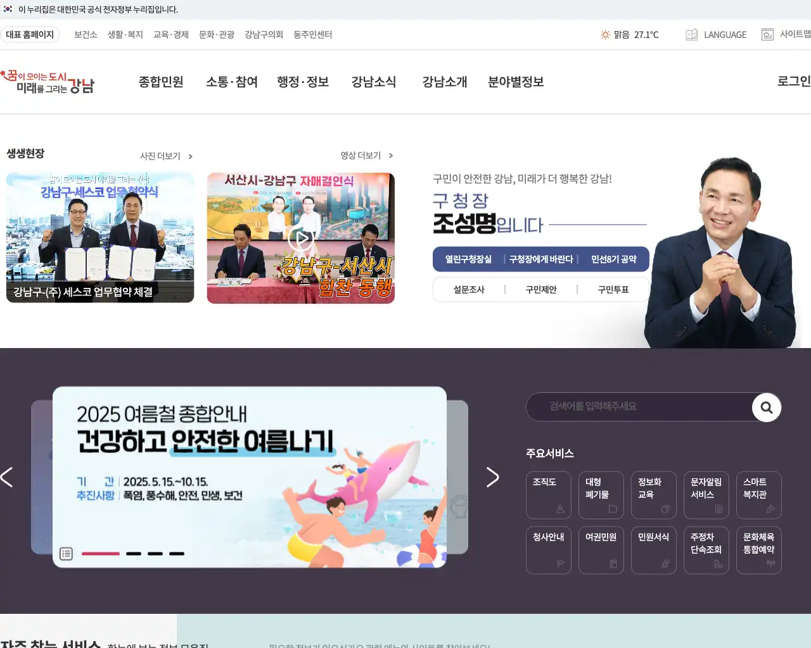
Task: Go to the previous banner slide
Action: point(7,477)
